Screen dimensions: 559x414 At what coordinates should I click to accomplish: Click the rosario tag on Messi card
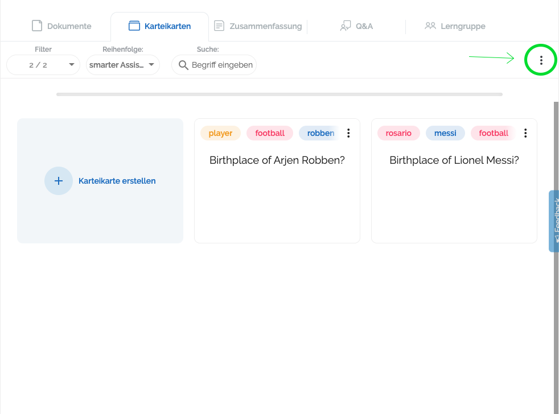coord(398,133)
